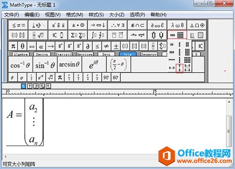Insert the √2 small expression
The width and height of the screenshot is (235, 169).
pos(50,77)
